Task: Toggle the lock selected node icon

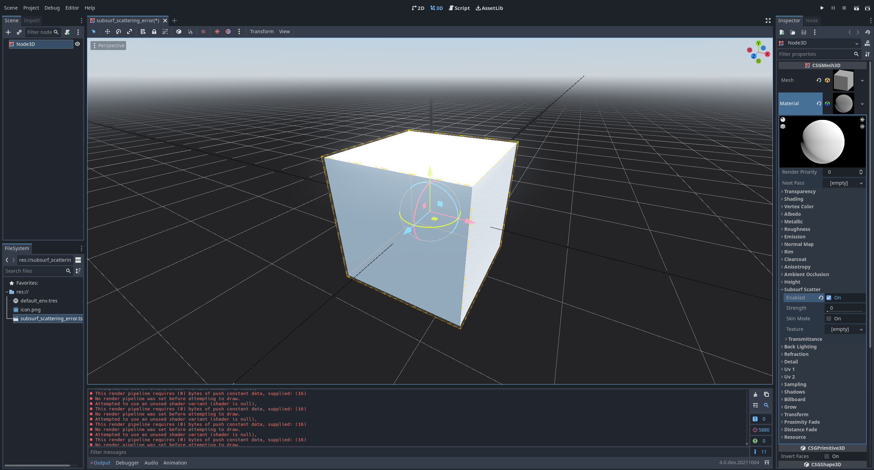Action: (154, 32)
